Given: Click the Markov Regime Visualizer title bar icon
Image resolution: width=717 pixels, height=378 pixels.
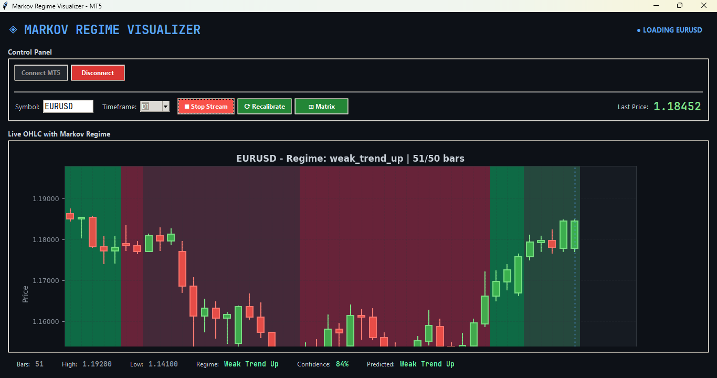Looking at the screenshot, I should [x=5, y=5].
